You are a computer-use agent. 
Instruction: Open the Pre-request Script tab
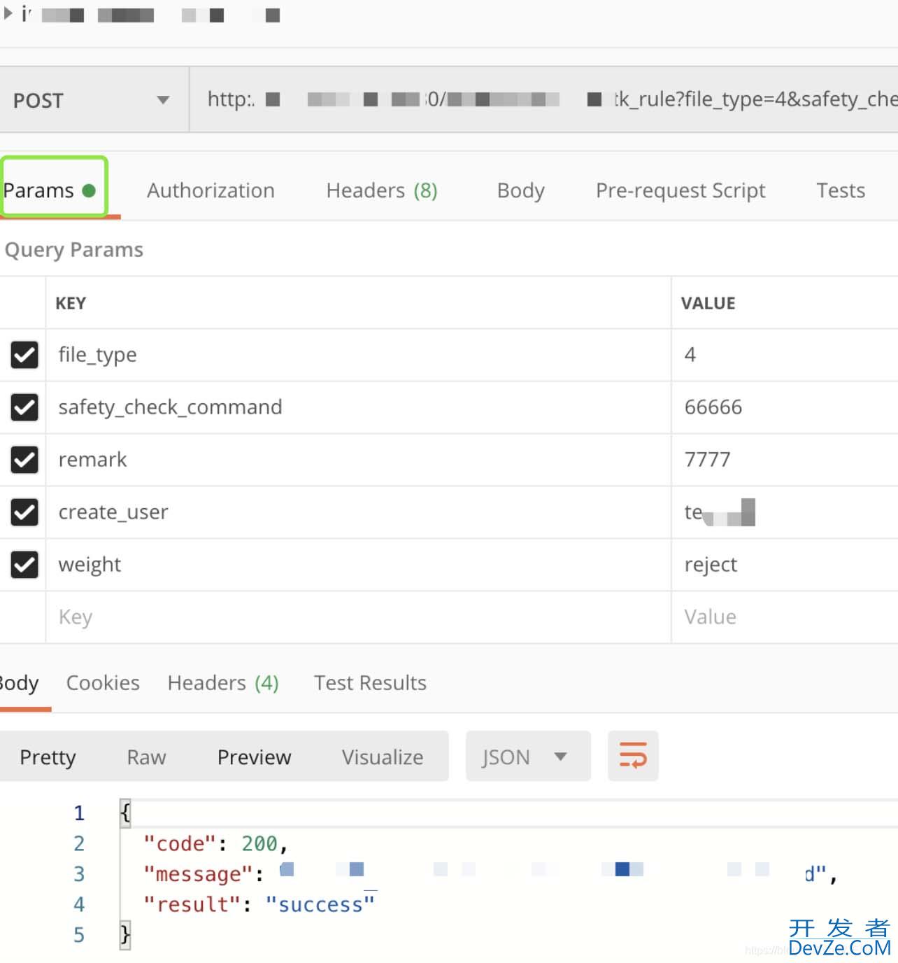pos(680,190)
